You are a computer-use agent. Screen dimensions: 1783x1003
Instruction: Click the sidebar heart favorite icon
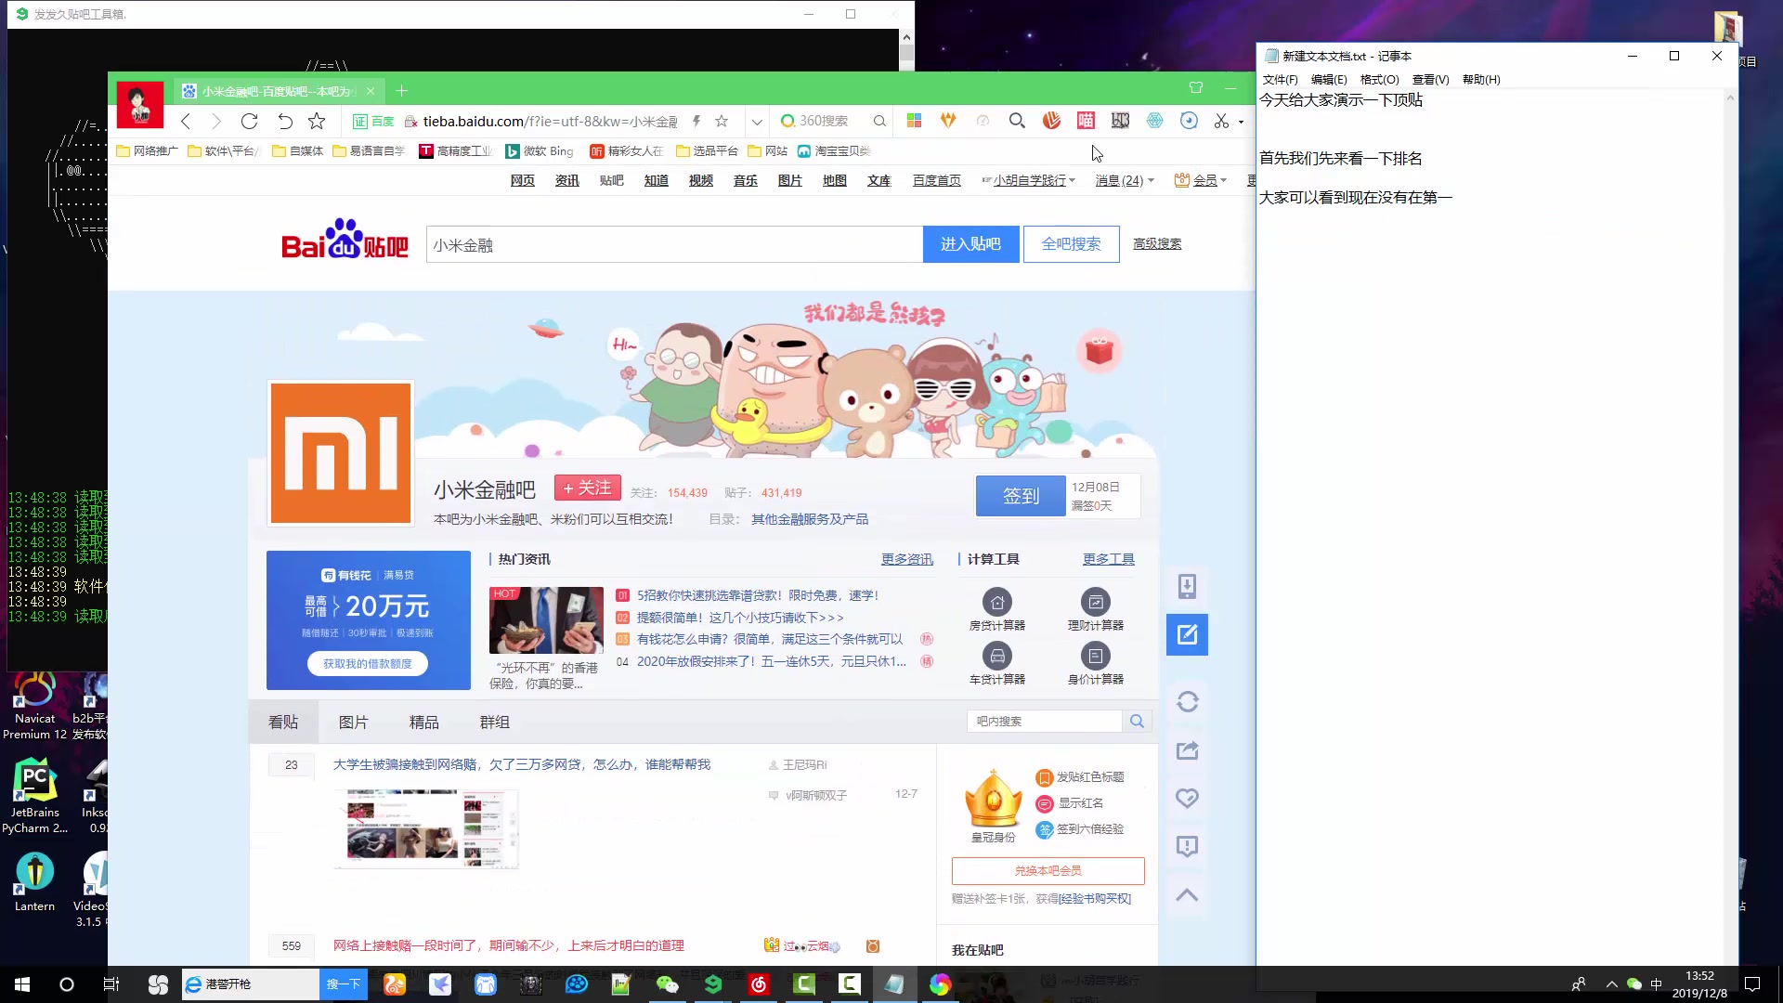1187,799
